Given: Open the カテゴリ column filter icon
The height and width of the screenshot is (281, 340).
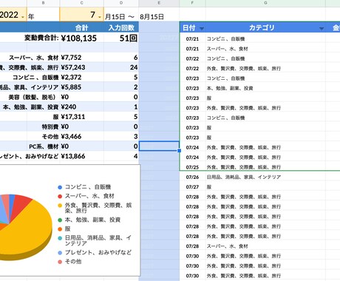Looking at the screenshot, I should point(322,29).
